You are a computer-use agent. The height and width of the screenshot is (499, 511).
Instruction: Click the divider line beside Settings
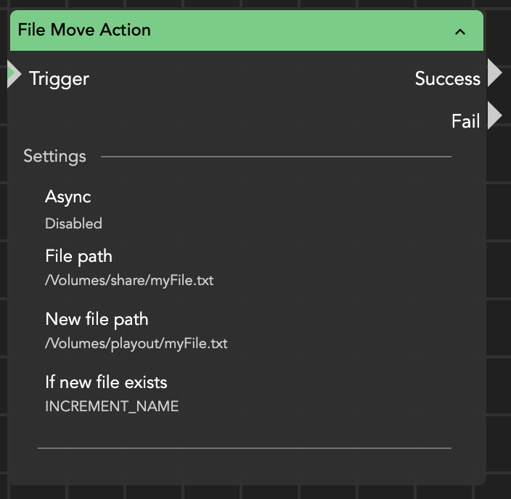click(276, 157)
